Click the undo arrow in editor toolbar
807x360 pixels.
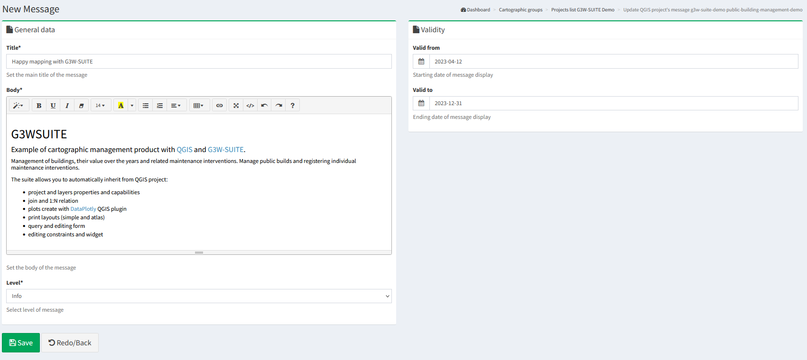coord(264,106)
